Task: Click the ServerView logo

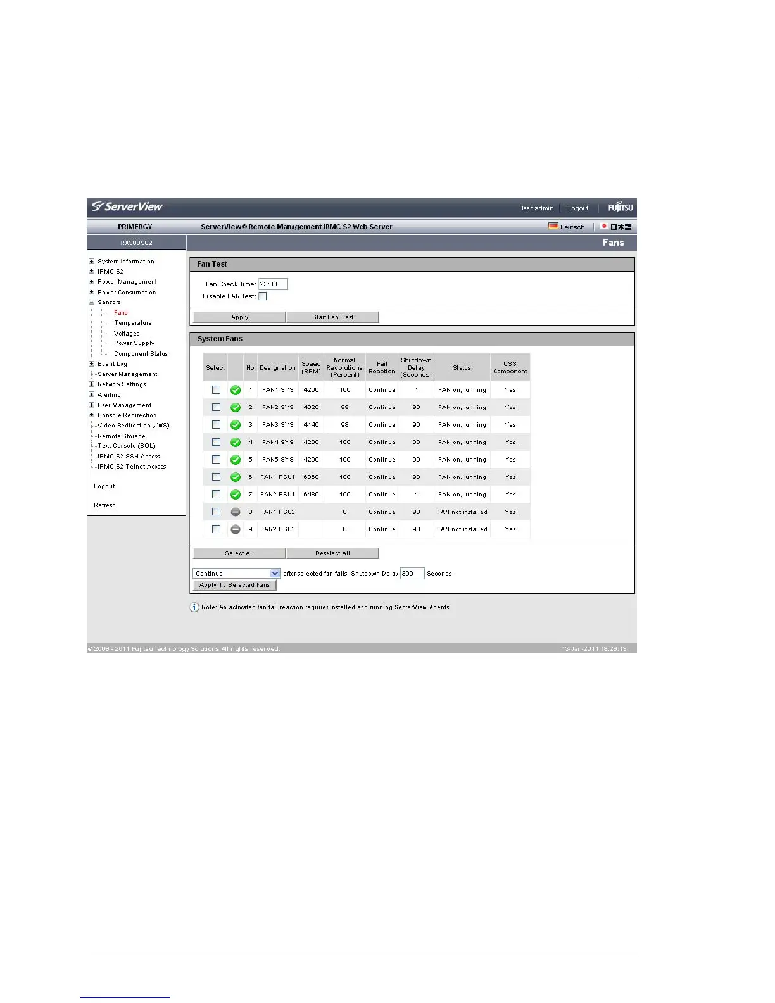Action: pos(127,206)
